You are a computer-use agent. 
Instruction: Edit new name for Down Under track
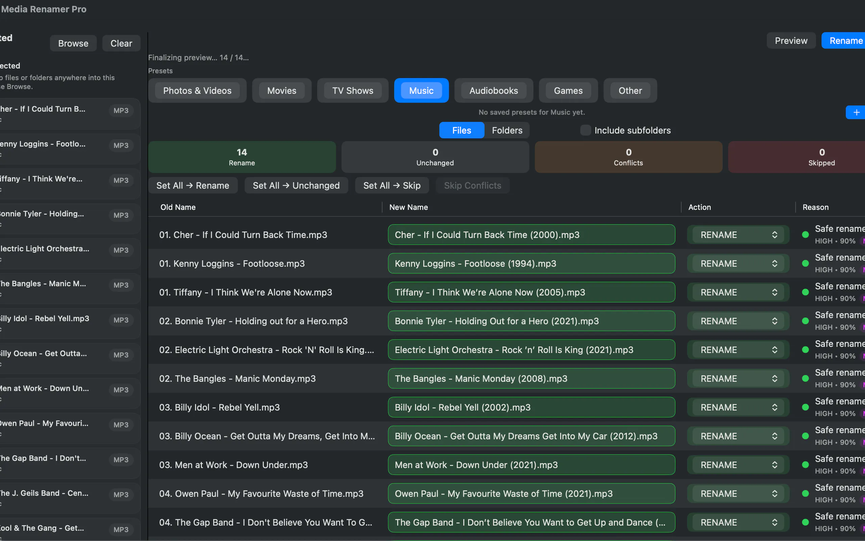pyautogui.click(x=532, y=465)
